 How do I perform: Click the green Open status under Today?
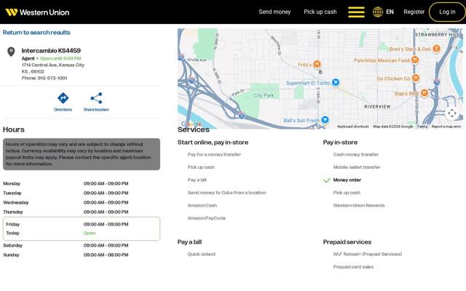click(90, 233)
